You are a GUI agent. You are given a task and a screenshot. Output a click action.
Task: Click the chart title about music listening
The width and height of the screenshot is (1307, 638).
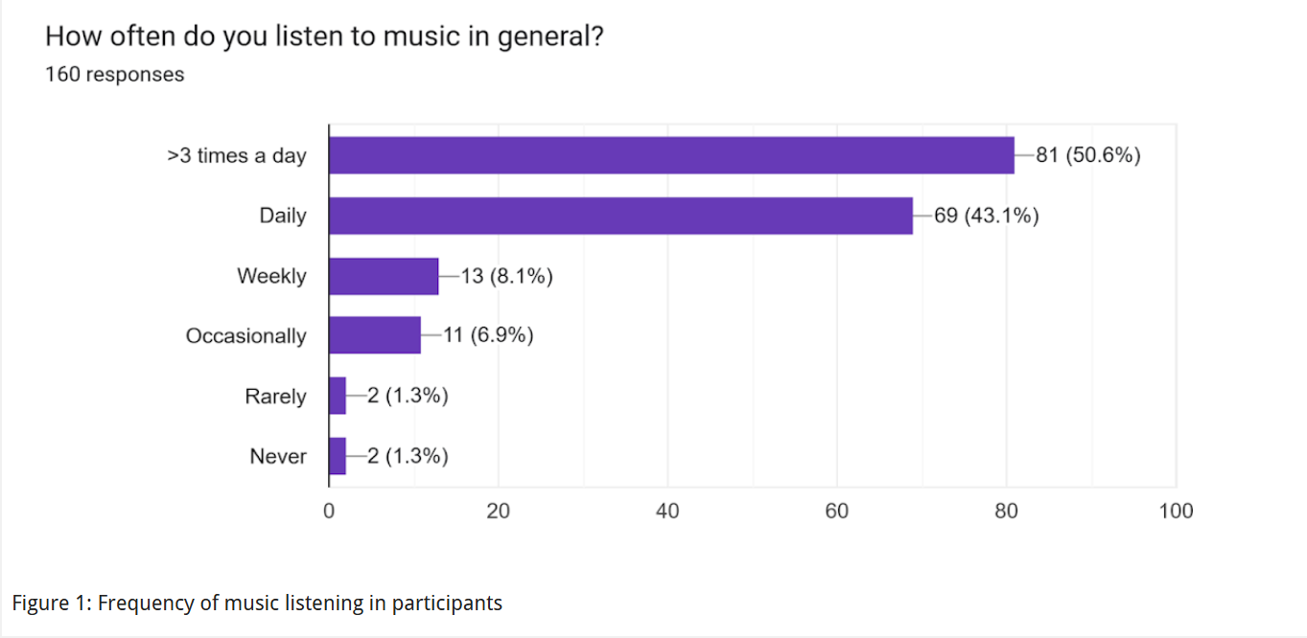tap(325, 37)
